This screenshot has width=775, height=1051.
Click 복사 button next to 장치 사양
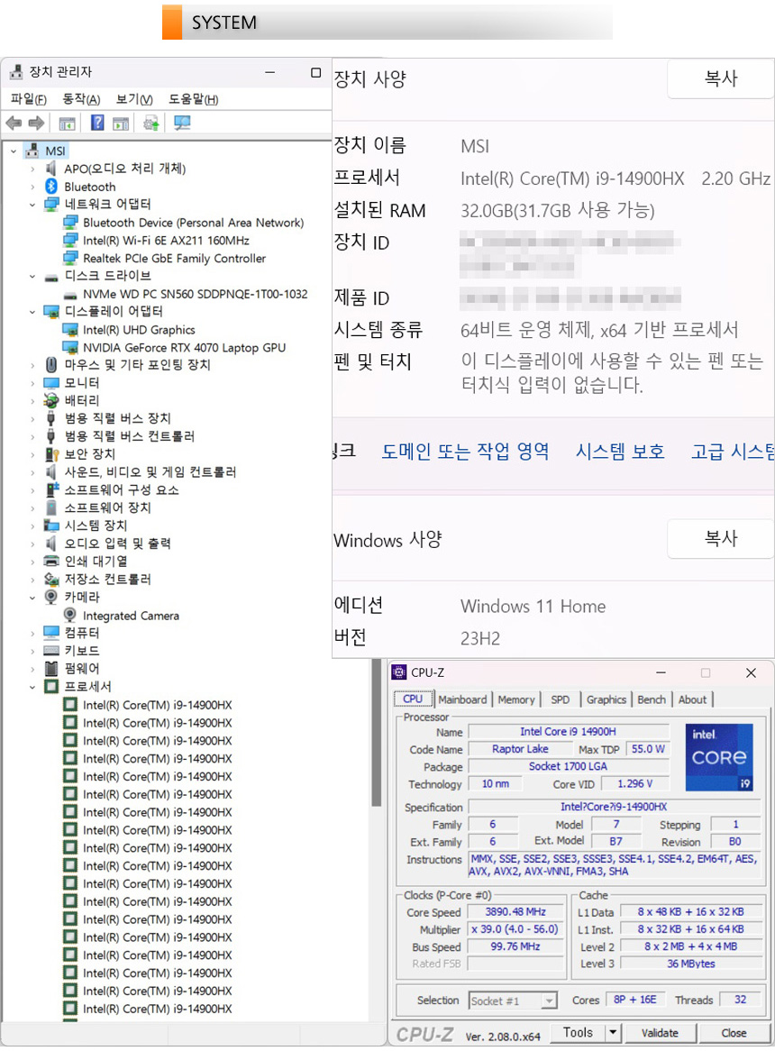pyautogui.click(x=720, y=79)
